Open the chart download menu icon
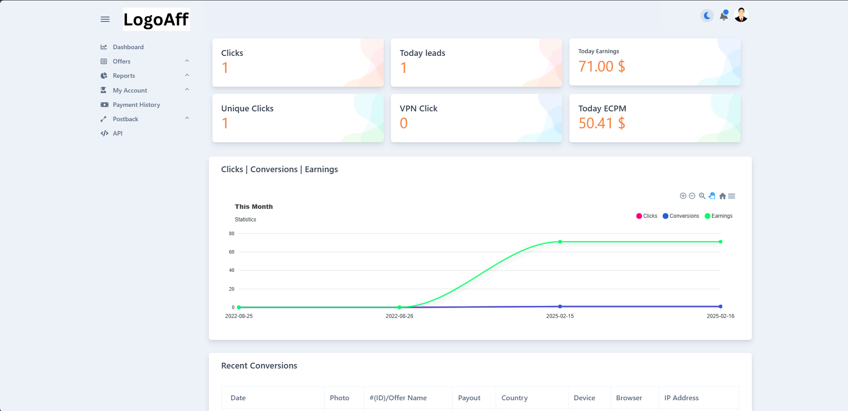 point(732,196)
